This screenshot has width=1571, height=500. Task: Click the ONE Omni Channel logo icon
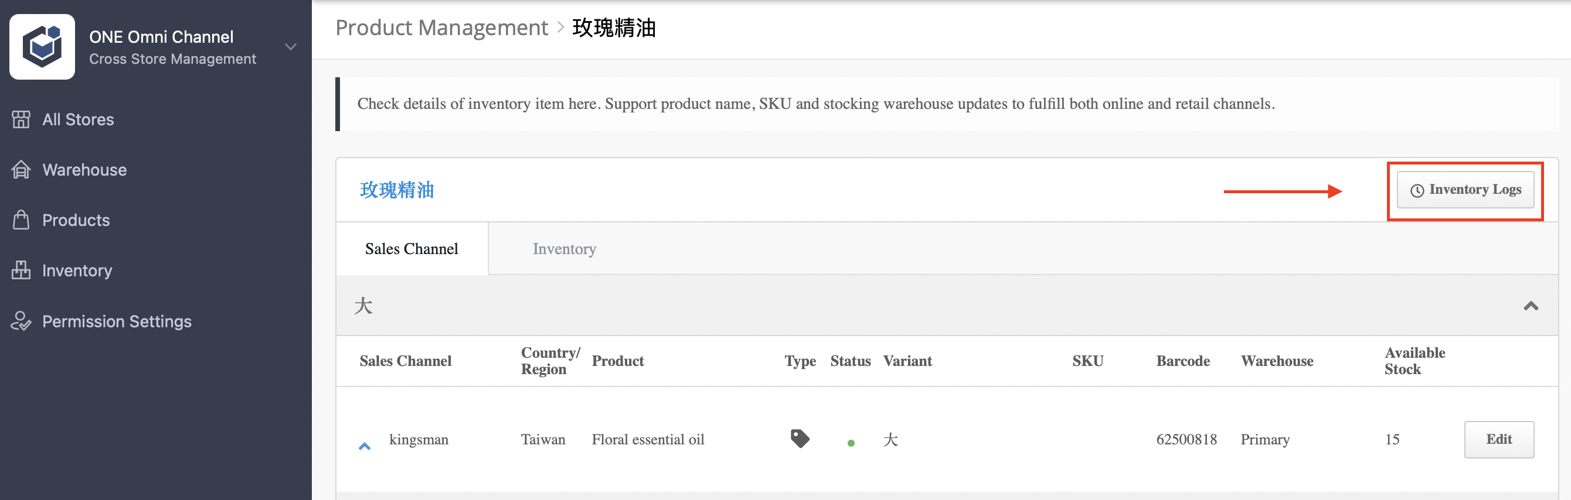[42, 47]
